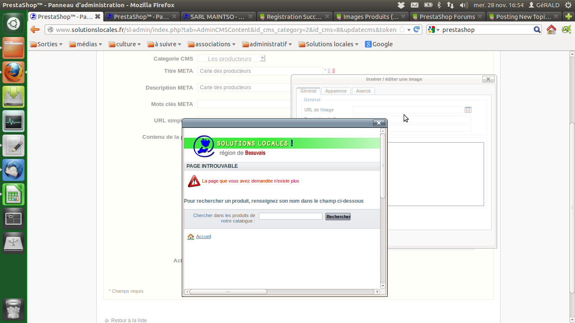Open the workspace switcher
575x323 pixels.
tap(13, 219)
